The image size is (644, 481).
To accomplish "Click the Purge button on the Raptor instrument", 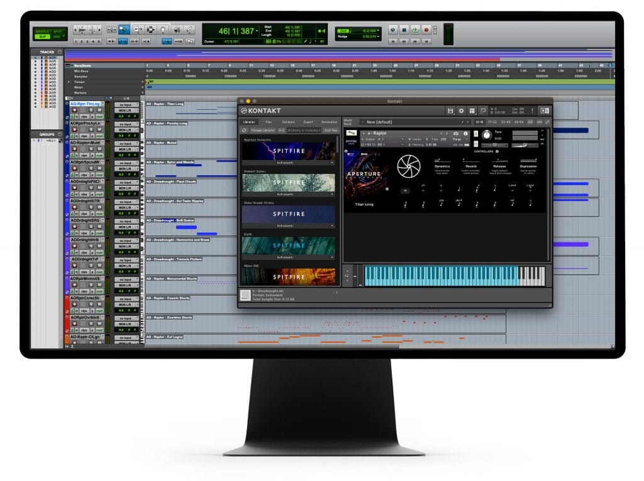I will click(457, 139).
